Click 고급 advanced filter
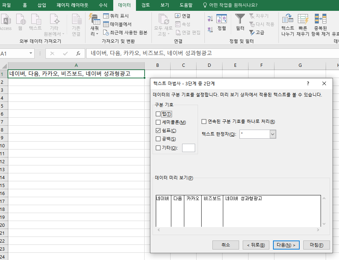339x260 pixels. pyautogui.click(x=257, y=32)
